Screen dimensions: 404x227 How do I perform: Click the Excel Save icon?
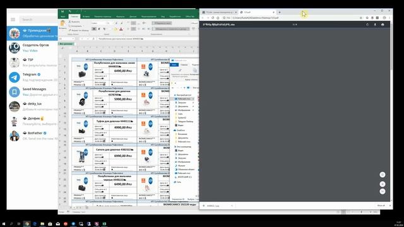coord(62,11)
